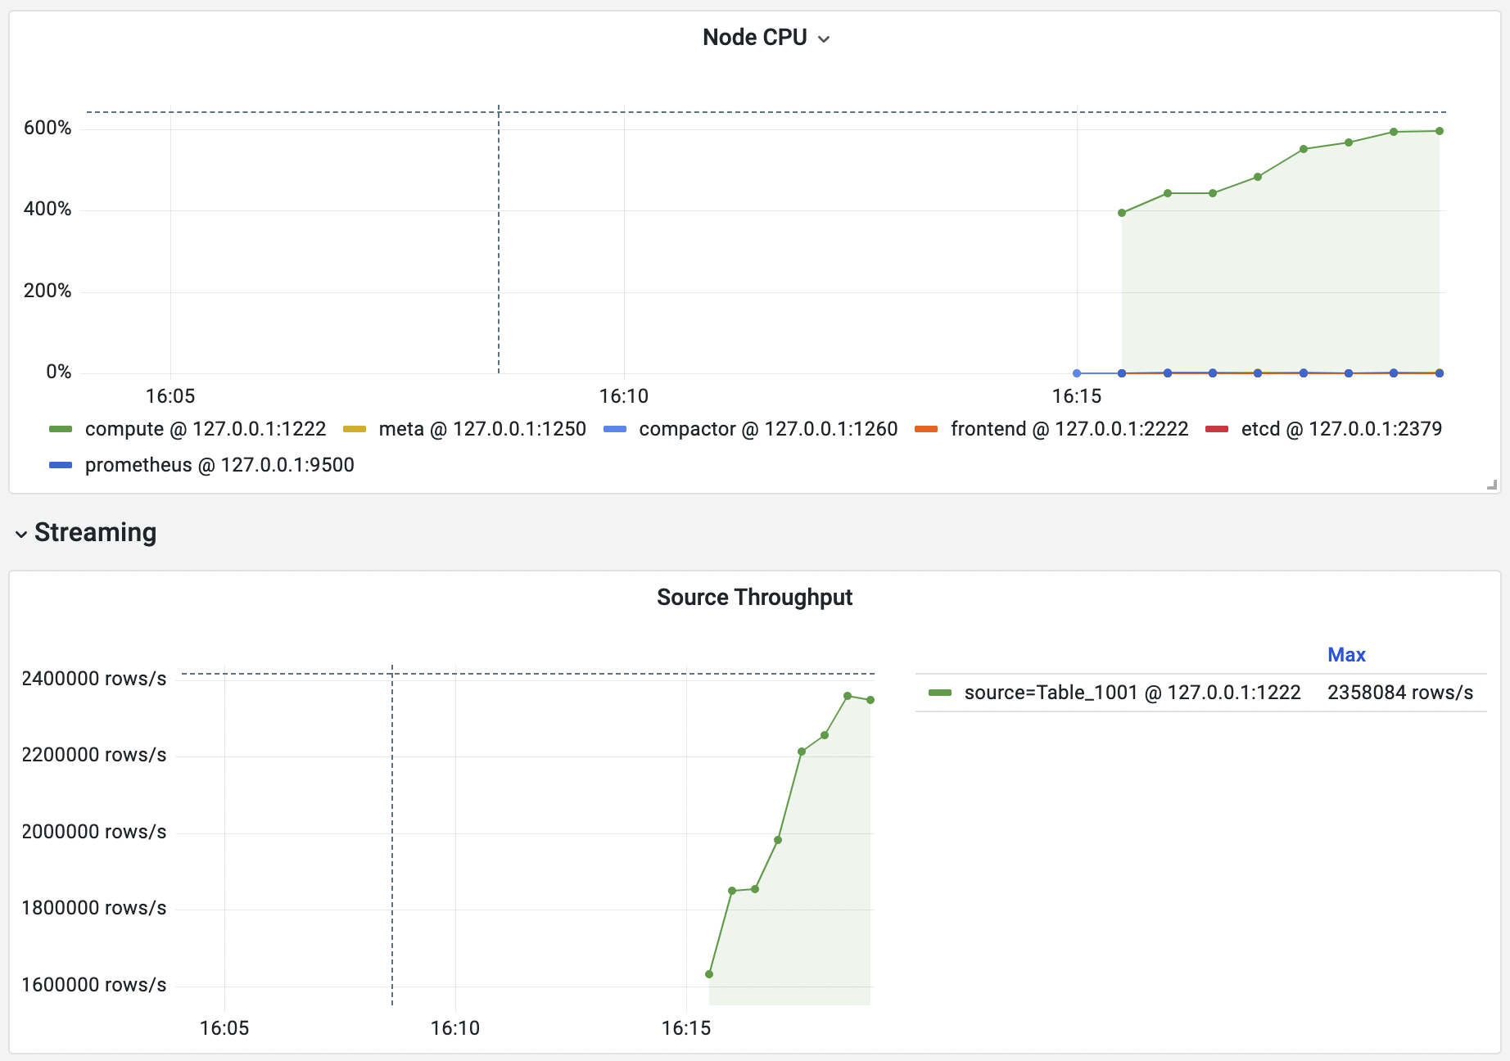The image size is (1510, 1061).
Task: Click the 2400000 rows/s axis label
Action: click(94, 679)
